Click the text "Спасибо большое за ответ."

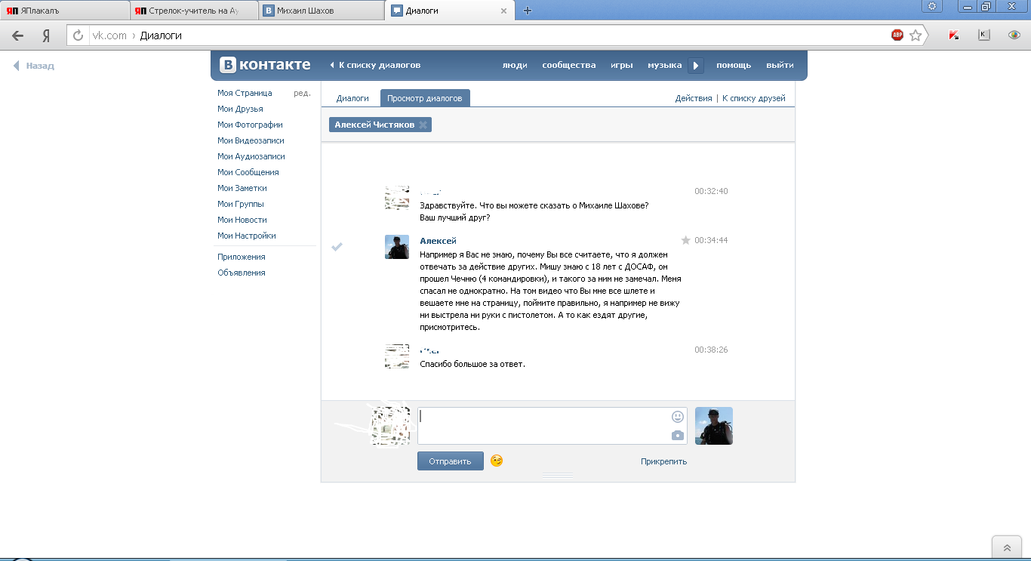pos(472,364)
